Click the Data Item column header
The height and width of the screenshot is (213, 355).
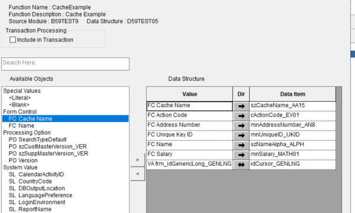pyautogui.click(x=293, y=94)
